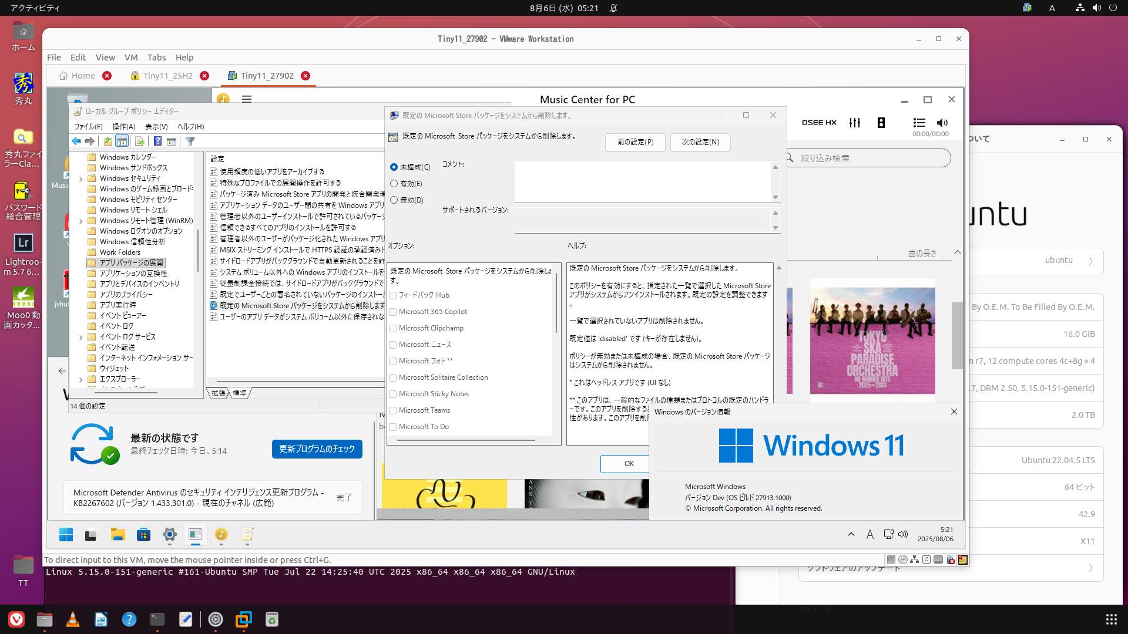Click the Up one level folder icon in Policy Editor
This screenshot has height=634, width=1128.
tap(108, 141)
